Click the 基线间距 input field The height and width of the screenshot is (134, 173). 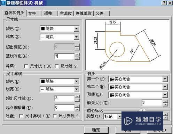(64, 56)
